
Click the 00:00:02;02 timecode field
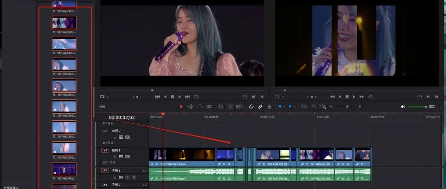coord(122,117)
